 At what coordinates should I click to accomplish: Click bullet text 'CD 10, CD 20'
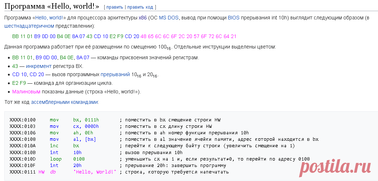pos(28,74)
